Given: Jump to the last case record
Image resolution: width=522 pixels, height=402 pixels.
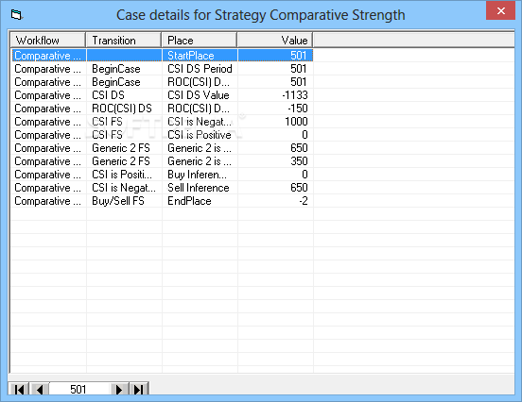Looking at the screenshot, I should tap(138, 389).
